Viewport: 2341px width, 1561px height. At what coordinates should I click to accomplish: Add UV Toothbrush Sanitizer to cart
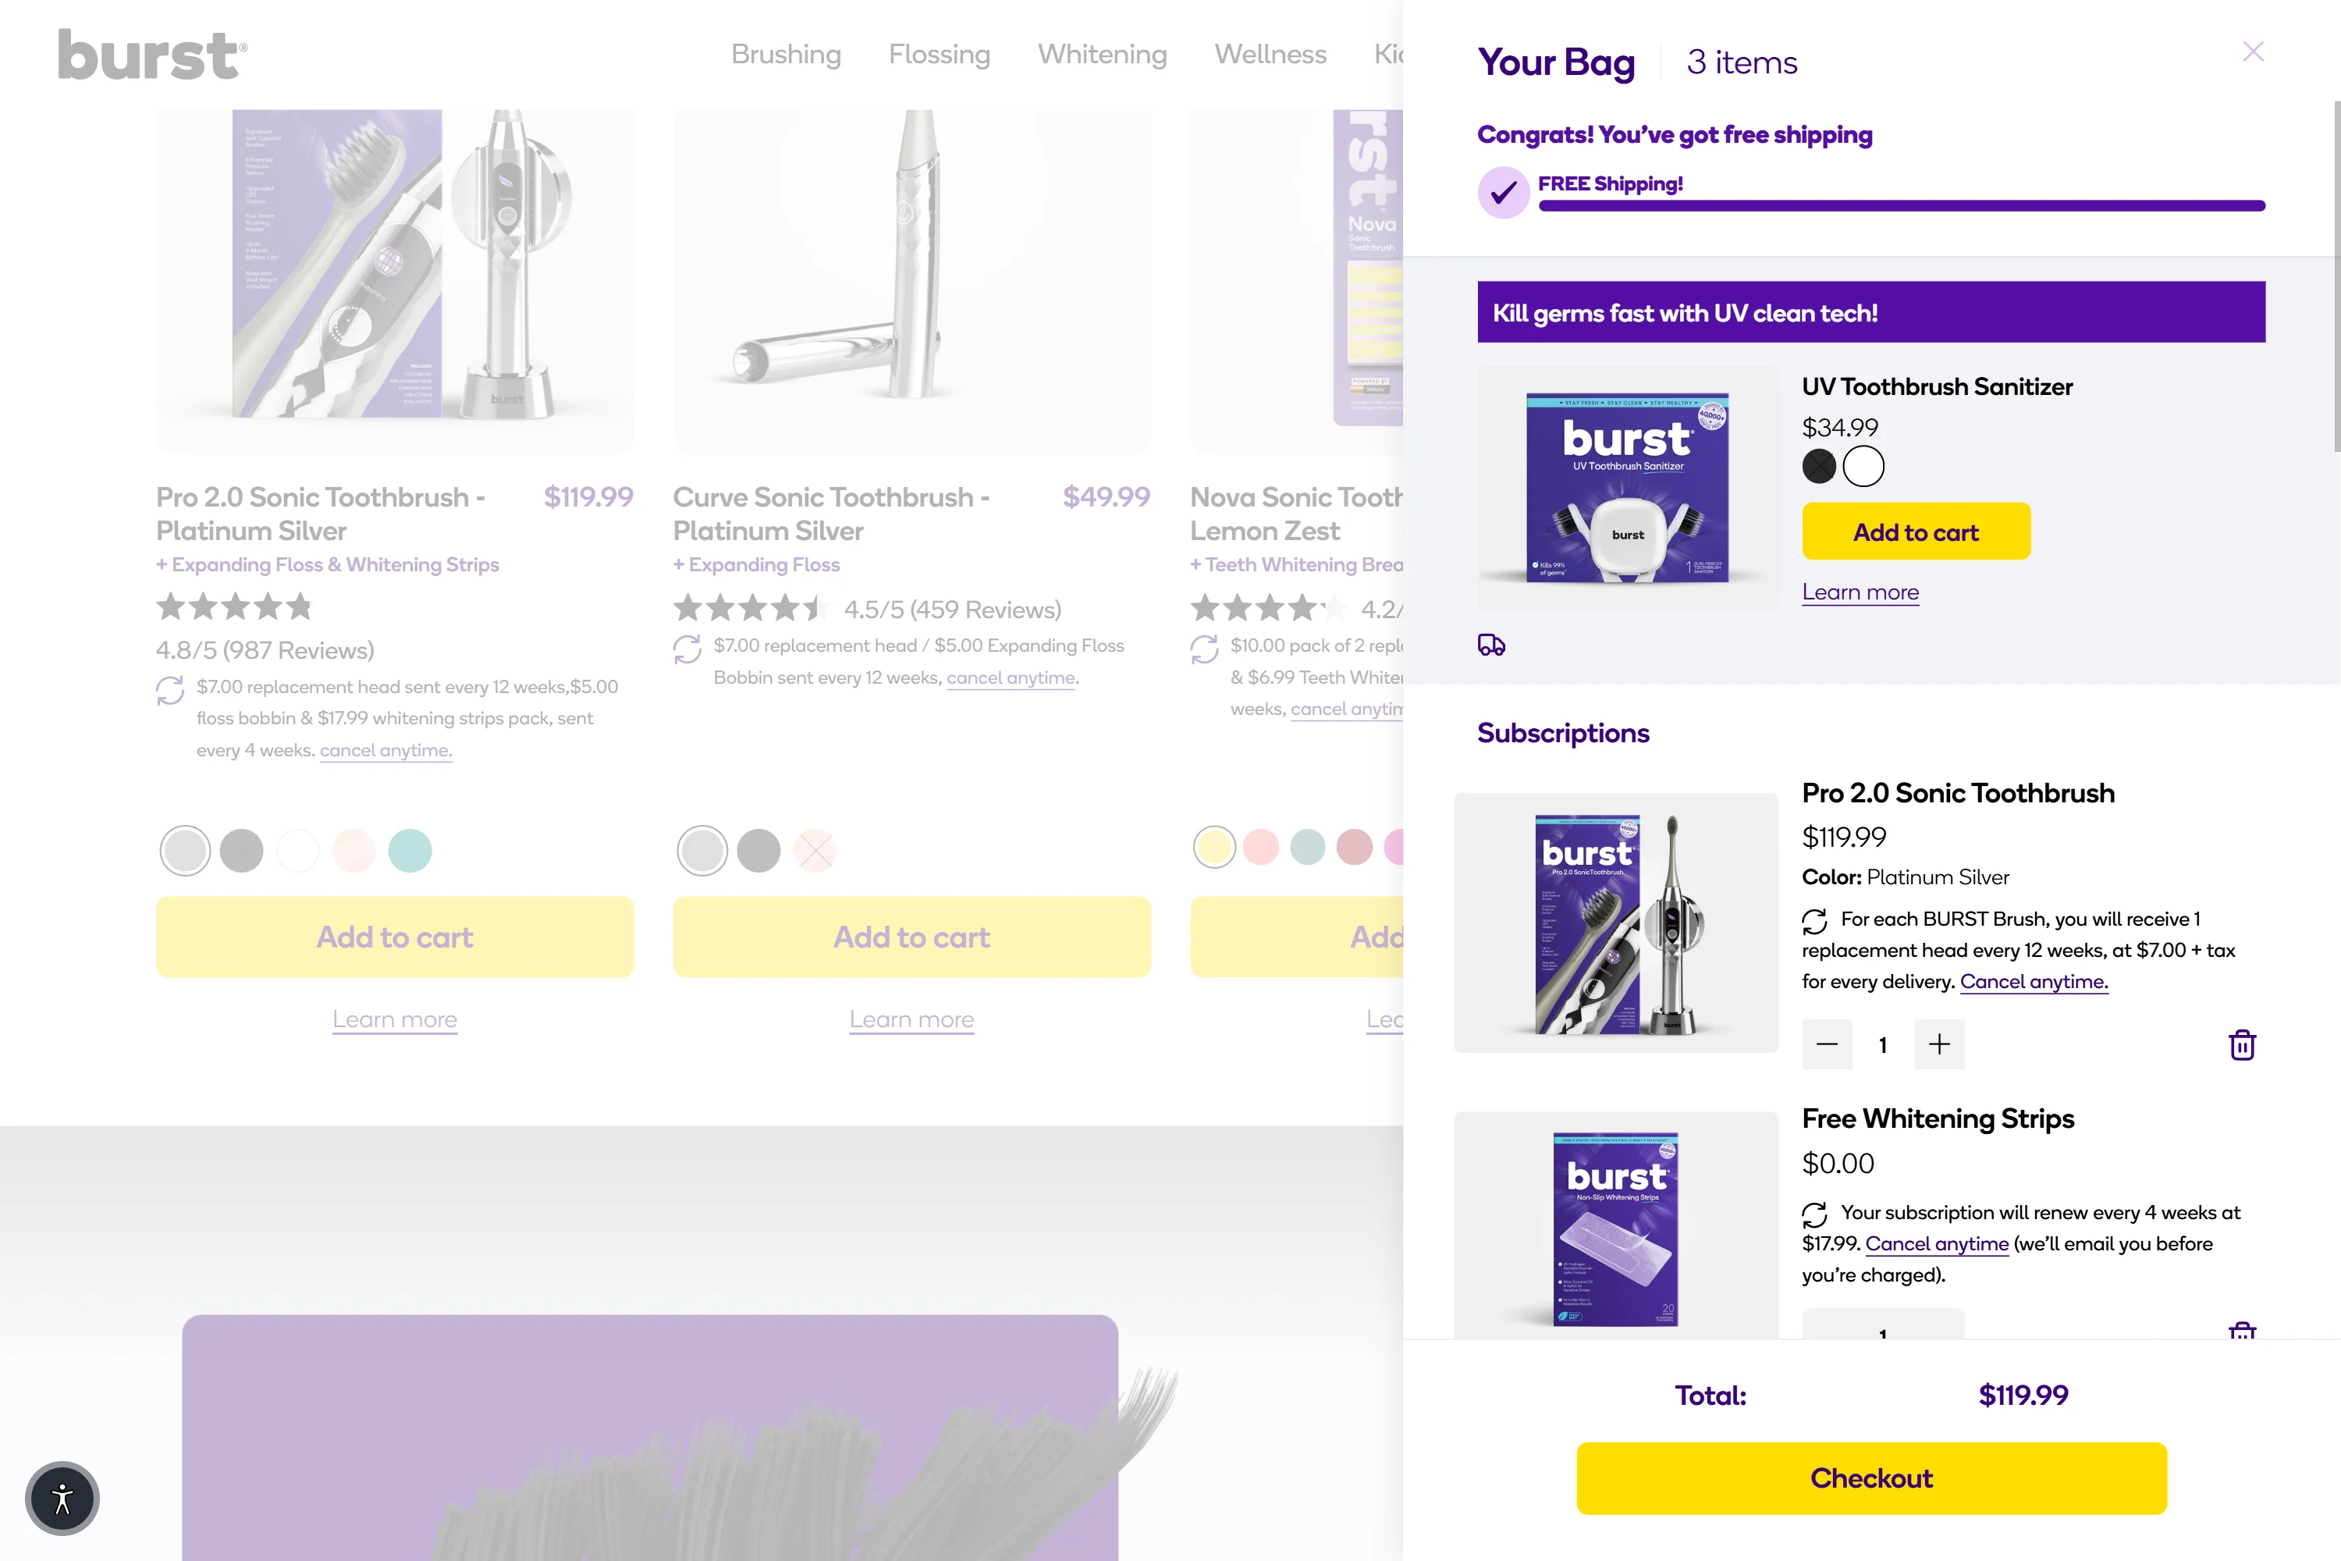click(x=1916, y=532)
